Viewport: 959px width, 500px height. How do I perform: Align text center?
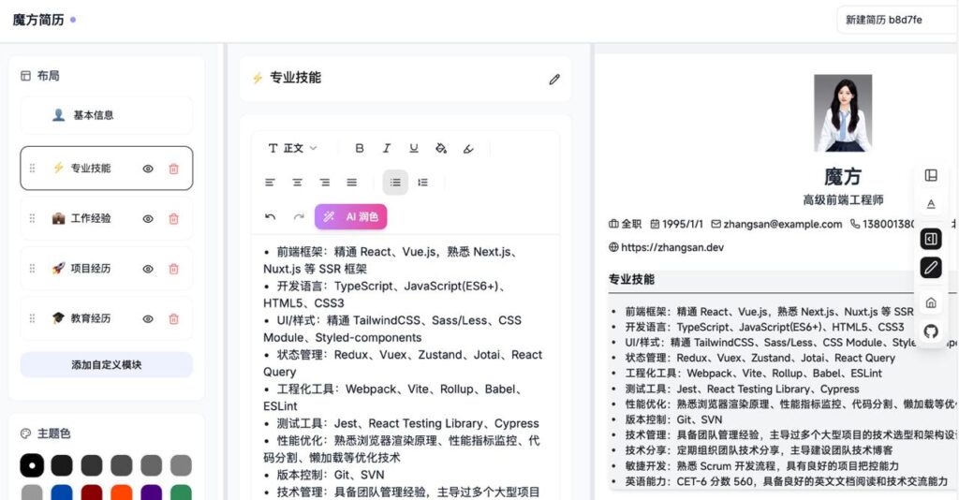pos(297,183)
